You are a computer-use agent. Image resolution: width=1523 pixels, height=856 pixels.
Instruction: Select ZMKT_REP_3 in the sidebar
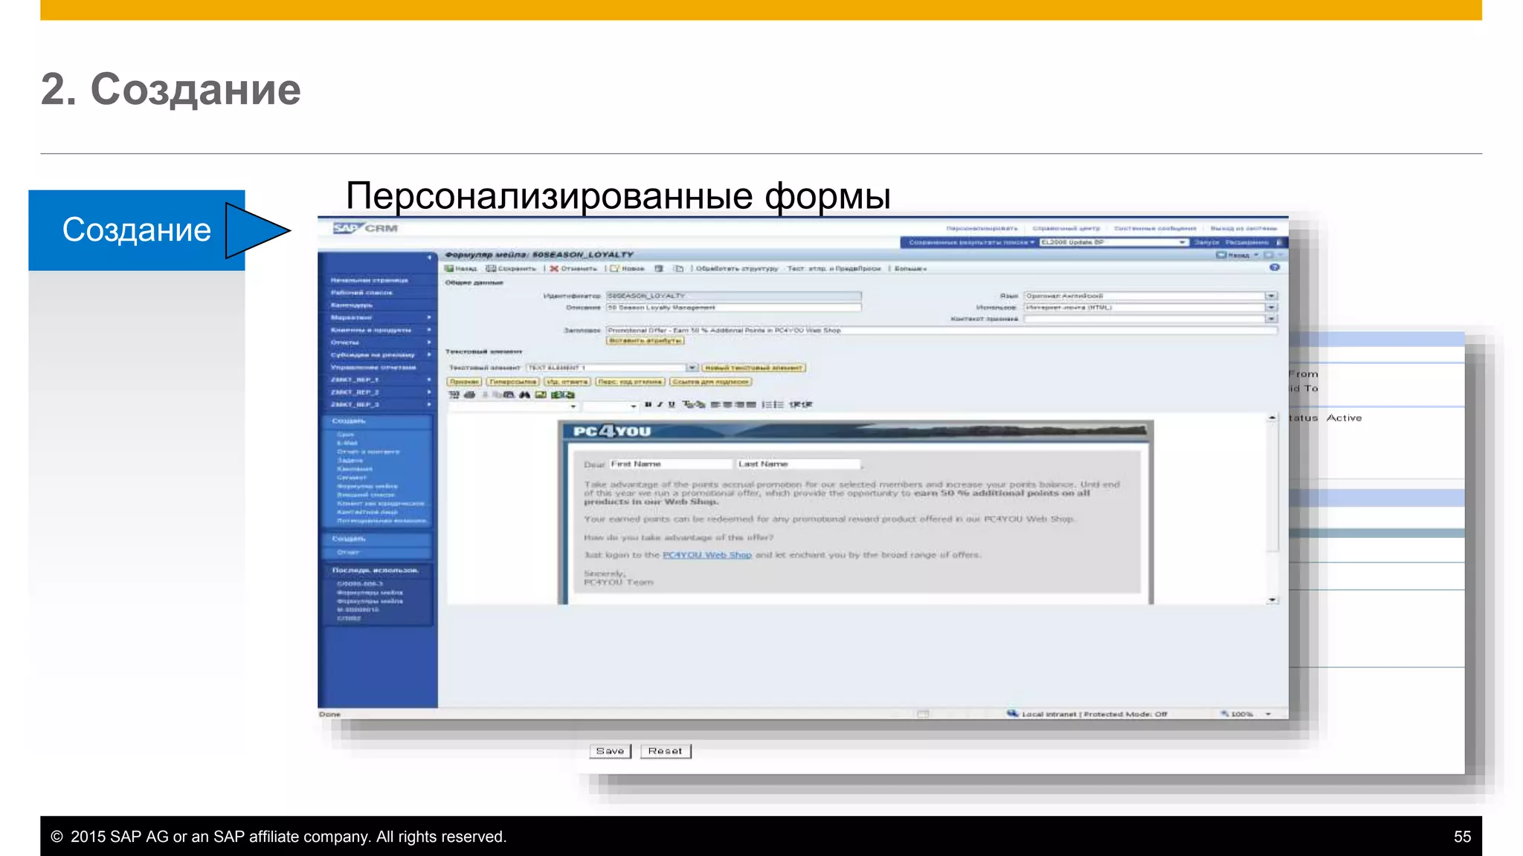[355, 404]
